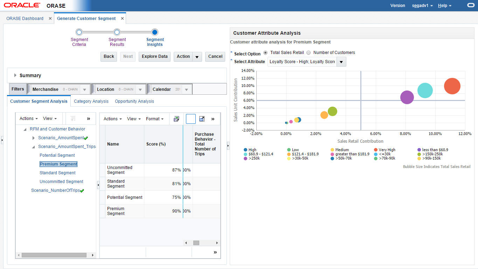478x269 pixels.
Task: Close Generate Customer Segment tab
Action: pyautogui.click(x=122, y=19)
